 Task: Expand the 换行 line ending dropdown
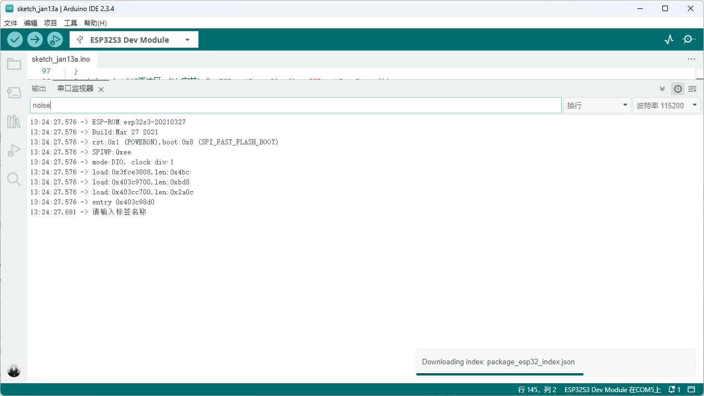pyautogui.click(x=597, y=106)
